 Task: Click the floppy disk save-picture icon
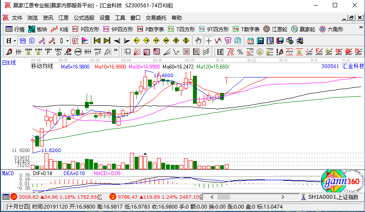click(x=280, y=41)
